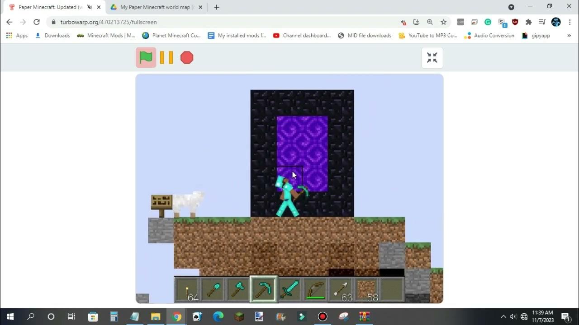Select the dirt block slot showing 58
The width and height of the screenshot is (579, 325).
[366, 289]
